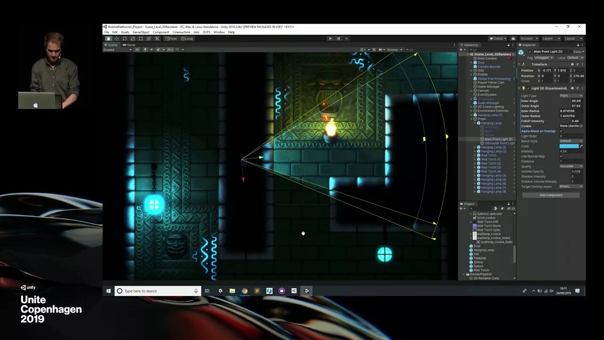Open the Window menu

219,32
